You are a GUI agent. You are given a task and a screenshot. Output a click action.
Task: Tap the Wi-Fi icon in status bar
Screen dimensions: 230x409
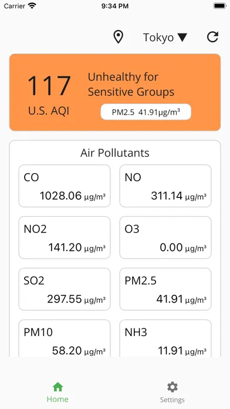[32, 6]
